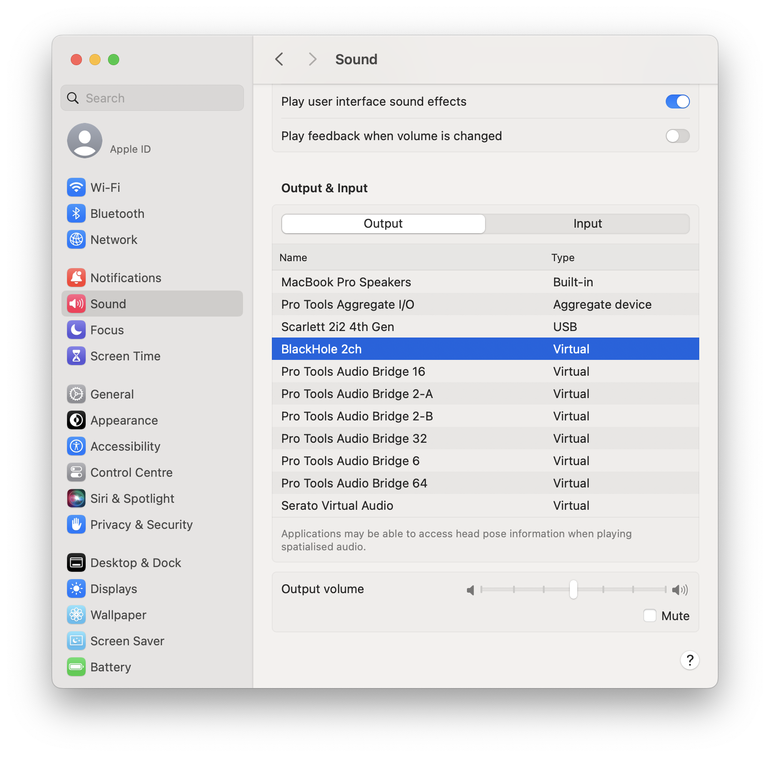Enable Play feedback when volume is changed
Image resolution: width=770 pixels, height=757 pixels.
point(677,136)
